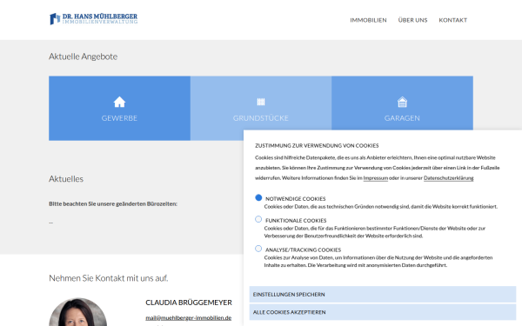Viewport: 522px width, 326px height.
Task: Click the Funktionale Cookies label
Action: [296, 221]
